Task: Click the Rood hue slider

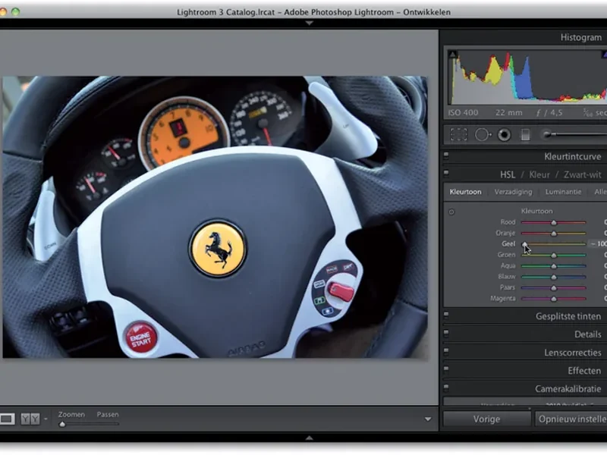Action: tap(553, 222)
